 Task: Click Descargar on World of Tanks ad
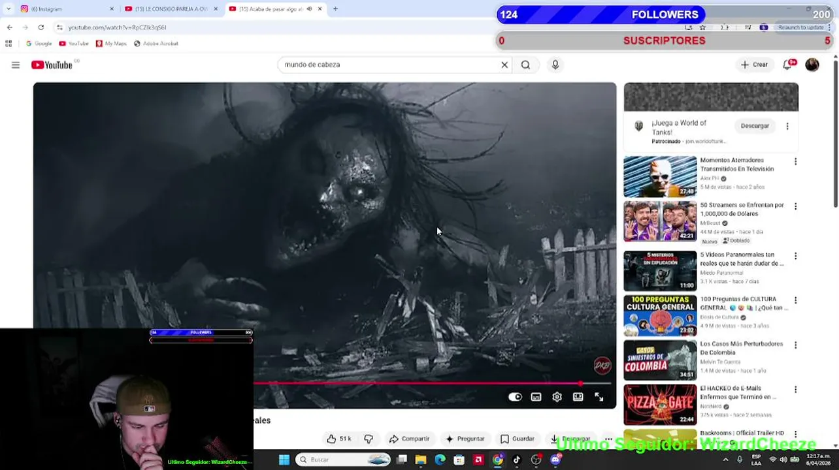755,126
